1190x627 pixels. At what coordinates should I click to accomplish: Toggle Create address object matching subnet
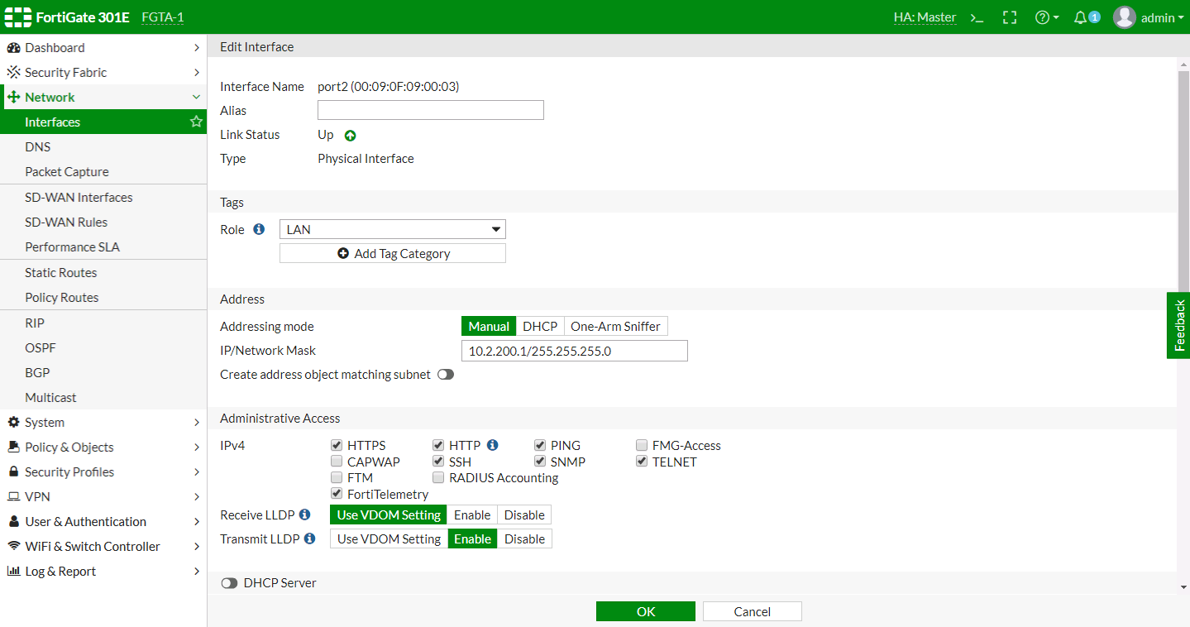446,375
